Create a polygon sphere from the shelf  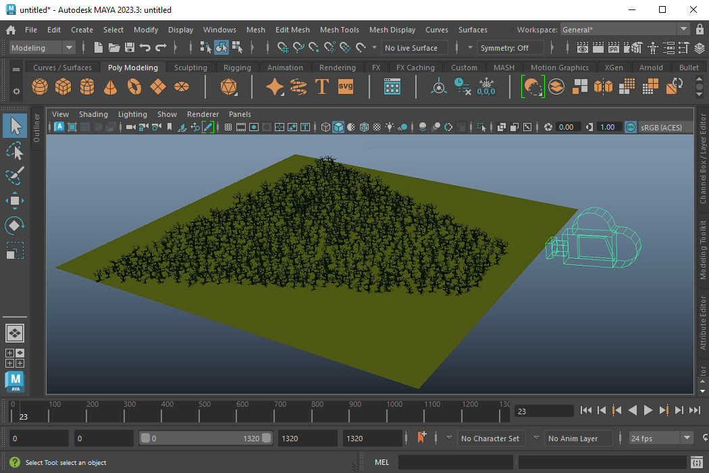click(40, 86)
